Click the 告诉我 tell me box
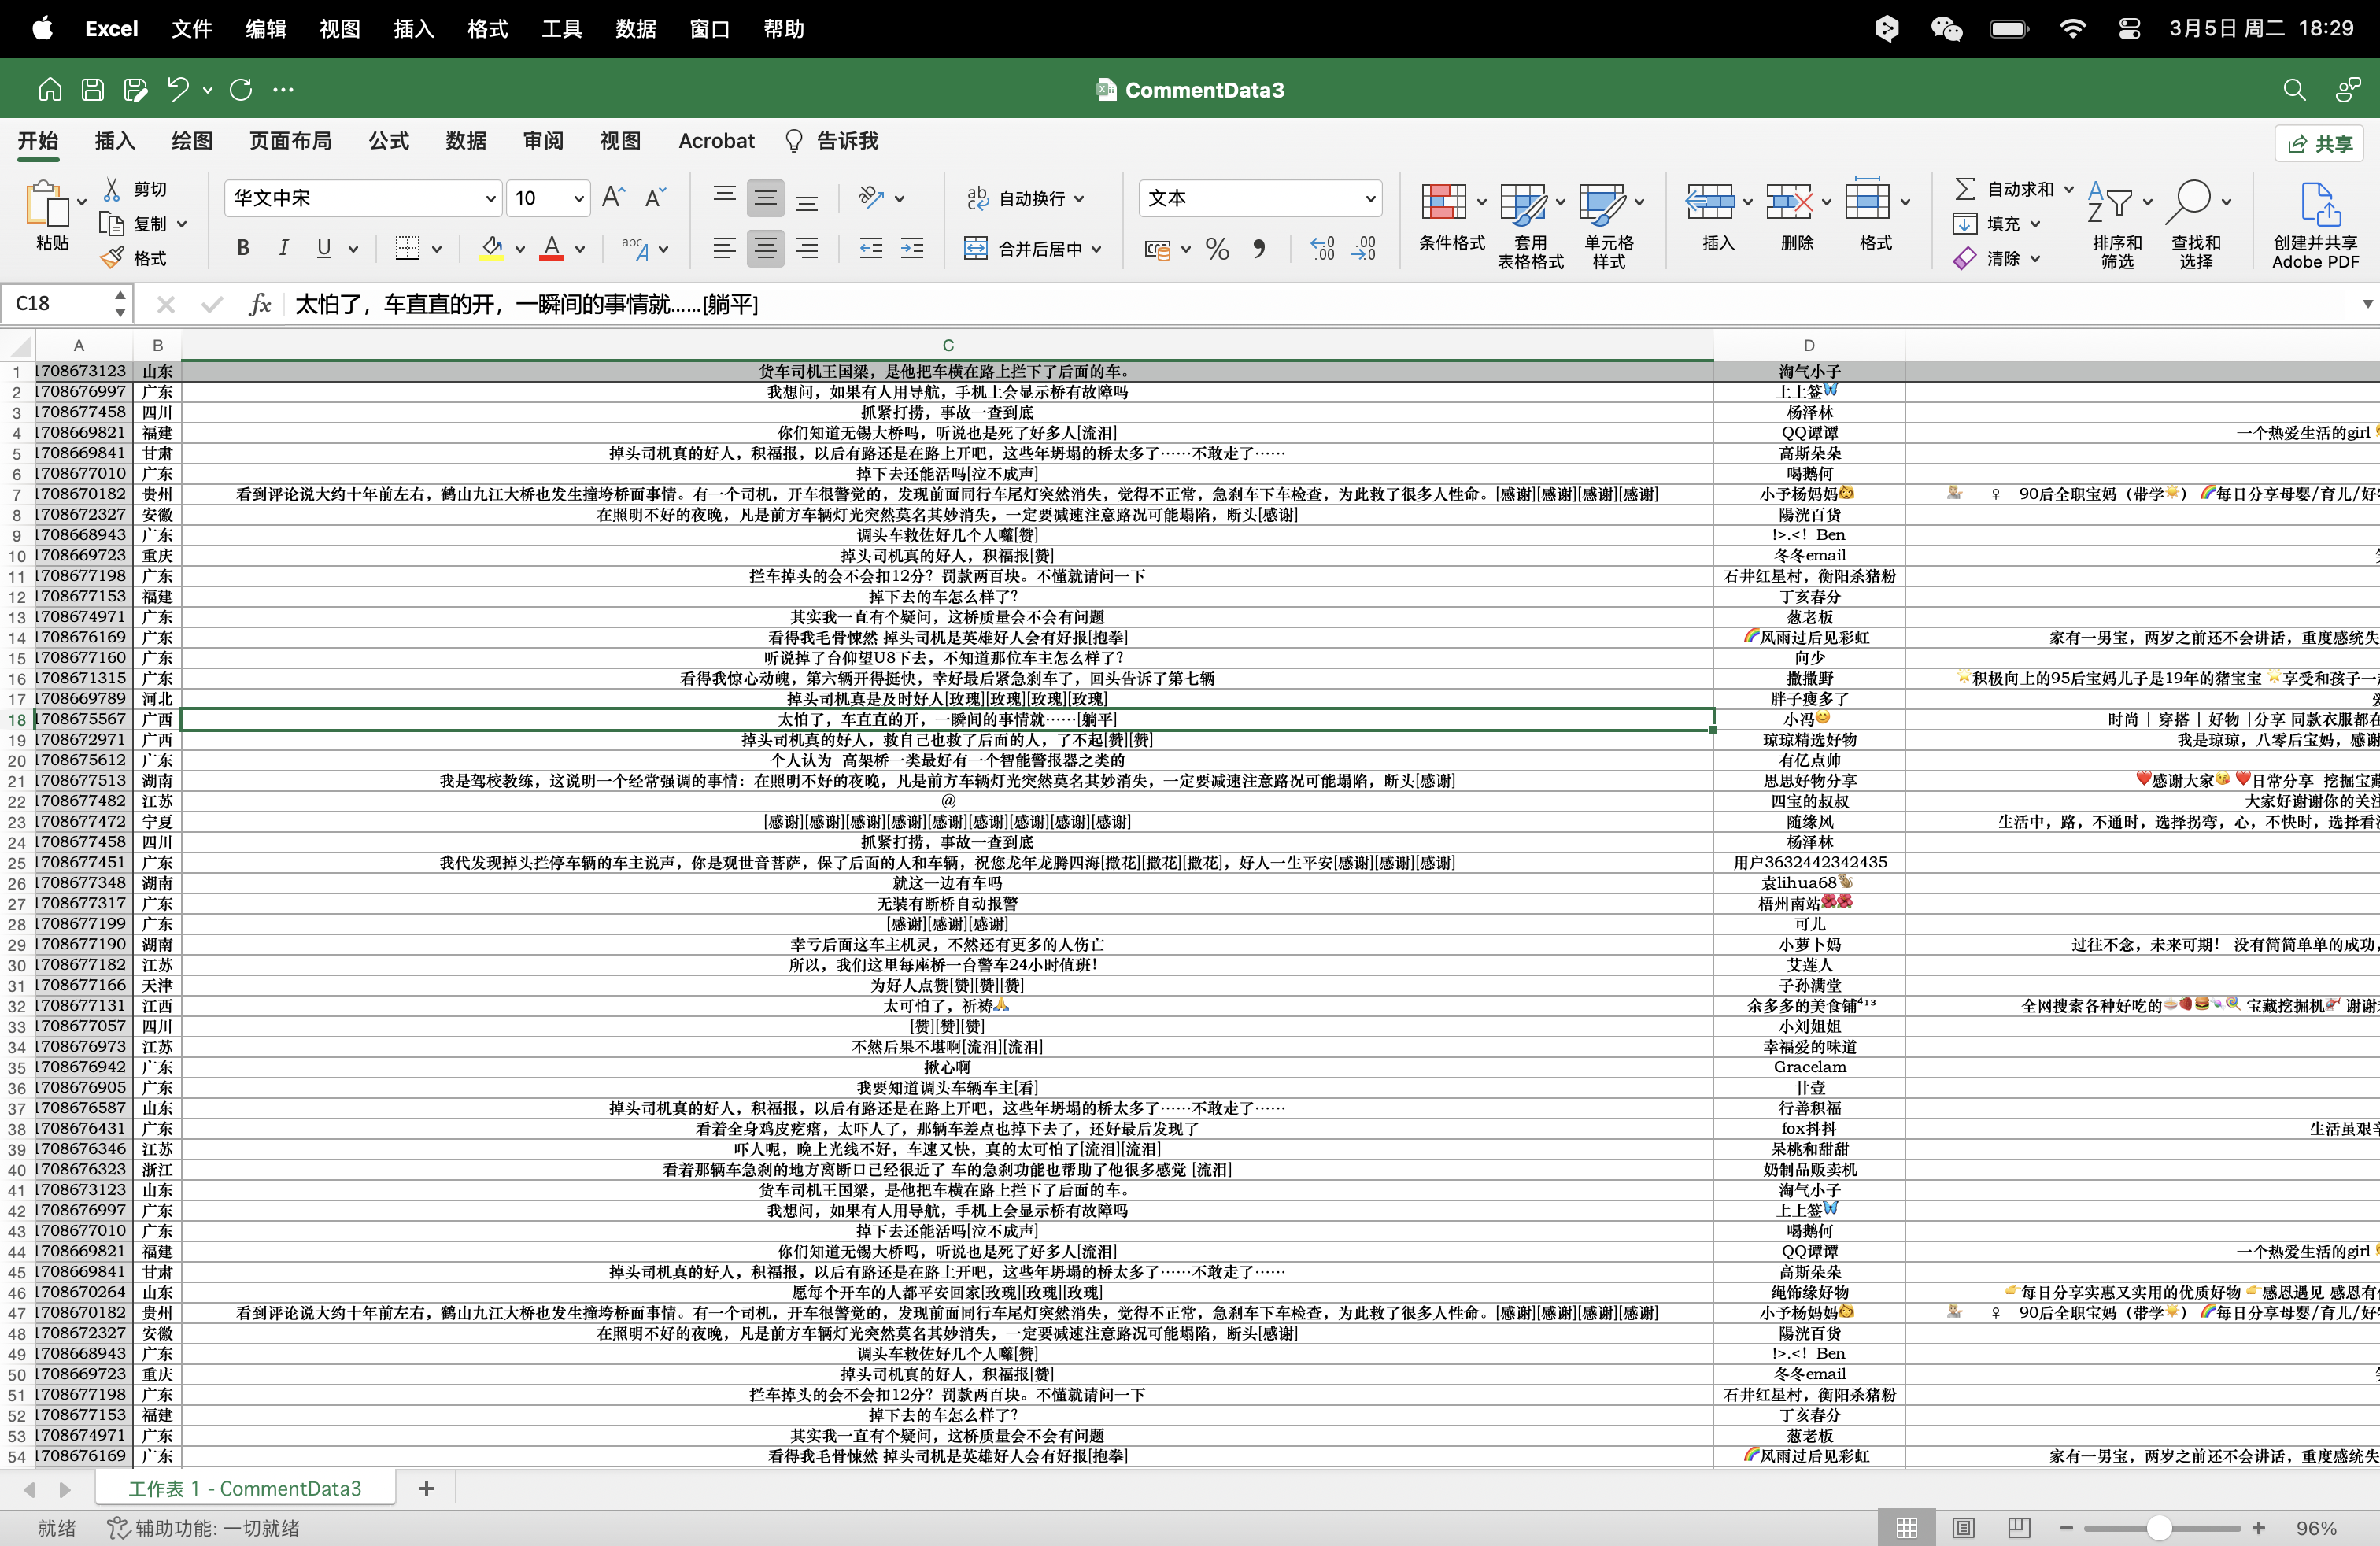This screenshot has height=1546, width=2380. [x=832, y=141]
